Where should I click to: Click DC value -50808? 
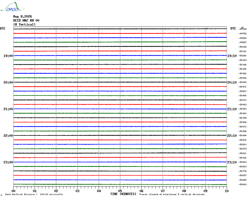[242, 162]
